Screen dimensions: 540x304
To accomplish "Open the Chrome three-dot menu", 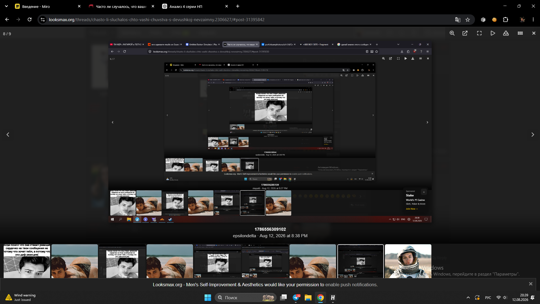I will coord(533,19).
